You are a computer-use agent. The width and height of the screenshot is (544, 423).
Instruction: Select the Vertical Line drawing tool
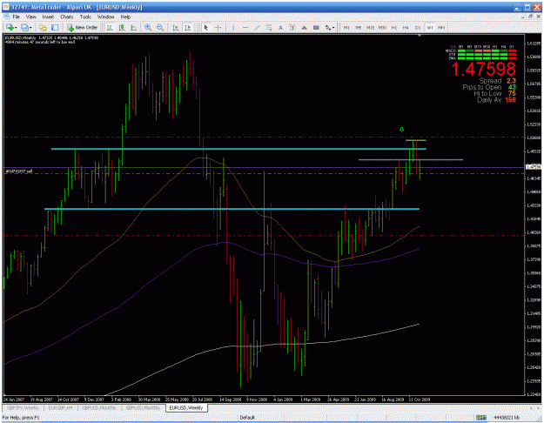pyautogui.click(x=233, y=27)
